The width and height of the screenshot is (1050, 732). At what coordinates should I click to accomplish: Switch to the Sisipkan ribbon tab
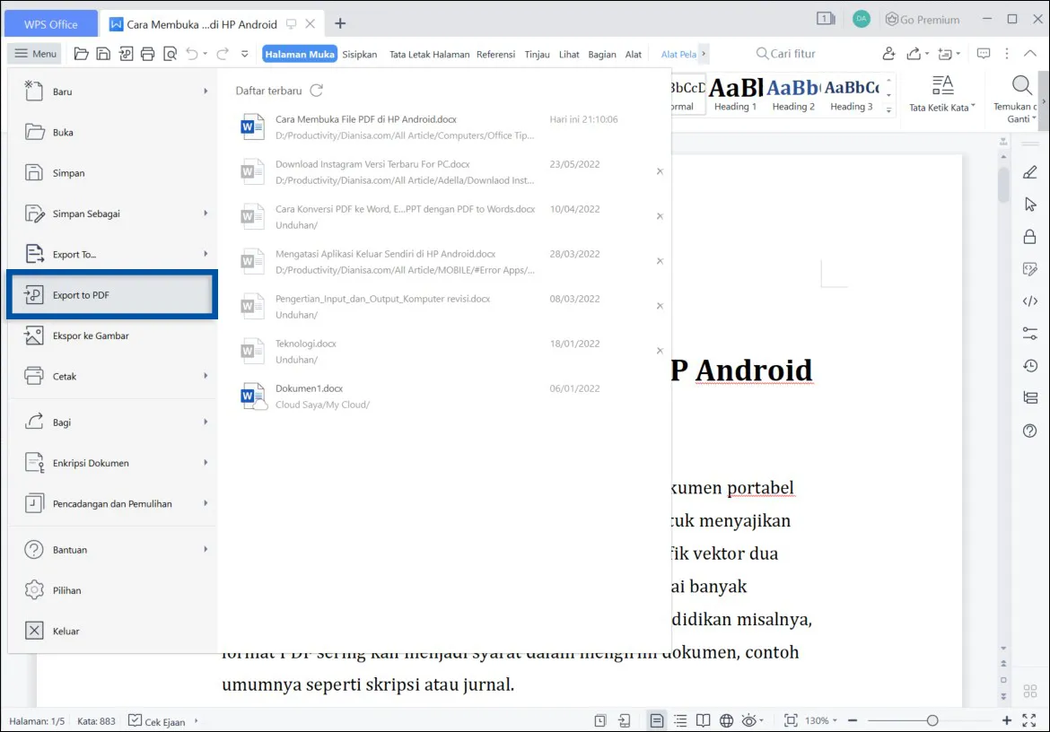[359, 54]
